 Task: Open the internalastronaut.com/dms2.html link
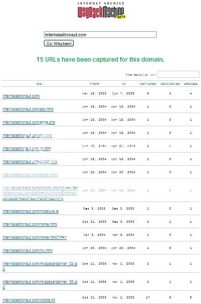click(30, 162)
